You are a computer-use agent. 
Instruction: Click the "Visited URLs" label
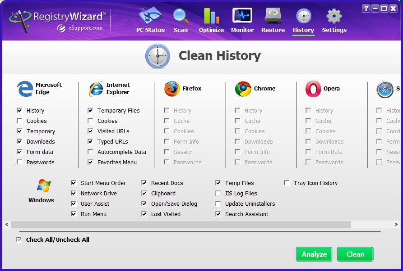click(113, 131)
